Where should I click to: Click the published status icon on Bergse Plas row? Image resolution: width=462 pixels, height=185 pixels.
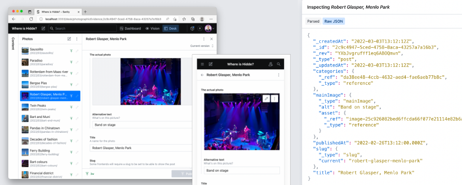71,85
